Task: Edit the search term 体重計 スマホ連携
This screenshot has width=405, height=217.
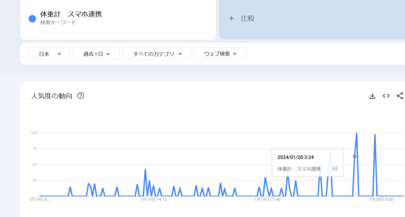Action: coord(71,15)
